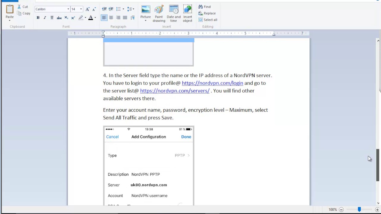The image size is (381, 214).
Task: Click the scroll down arrow
Action: click(x=378, y=203)
